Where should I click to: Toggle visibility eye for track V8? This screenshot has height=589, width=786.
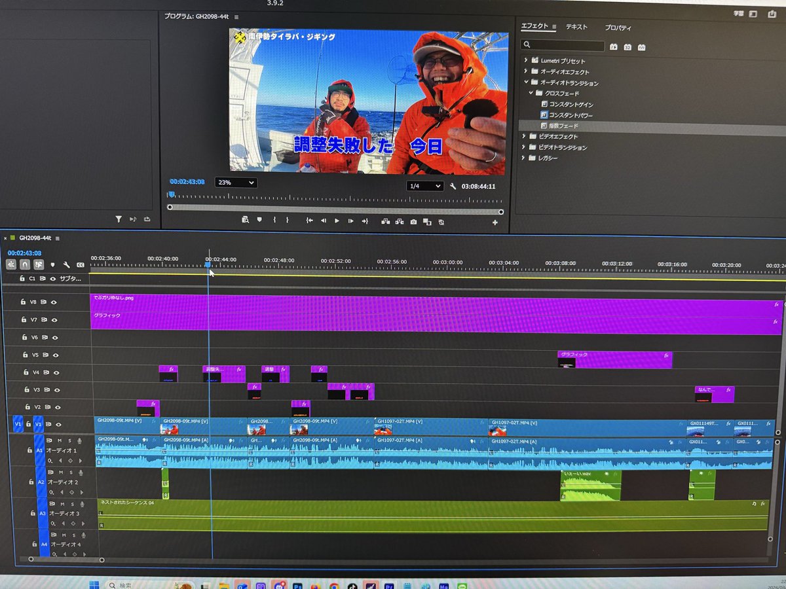tap(54, 302)
